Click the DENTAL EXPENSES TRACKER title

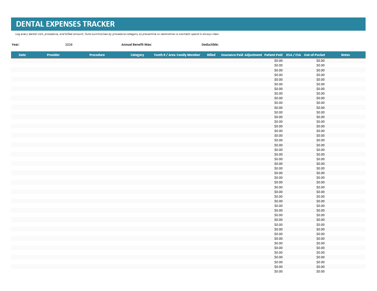point(65,24)
